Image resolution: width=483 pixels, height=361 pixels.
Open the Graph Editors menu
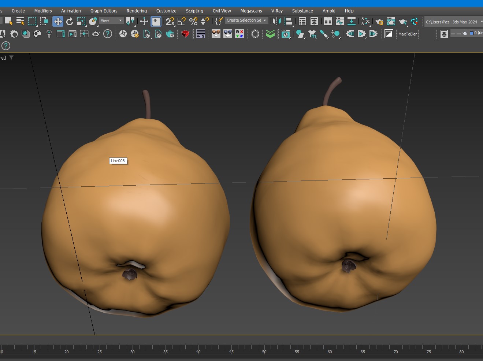(104, 11)
